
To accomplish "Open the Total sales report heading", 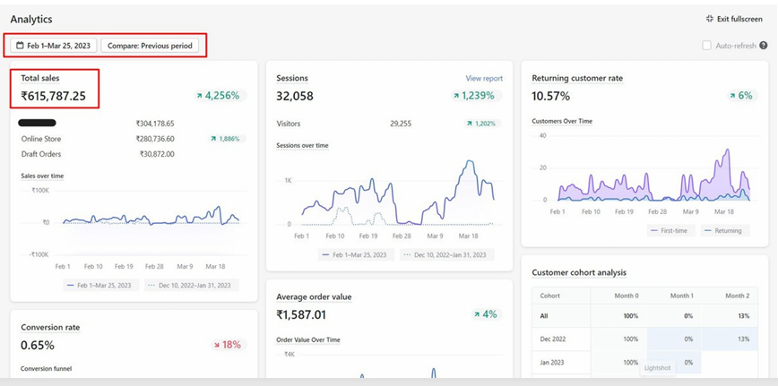I will (x=40, y=79).
